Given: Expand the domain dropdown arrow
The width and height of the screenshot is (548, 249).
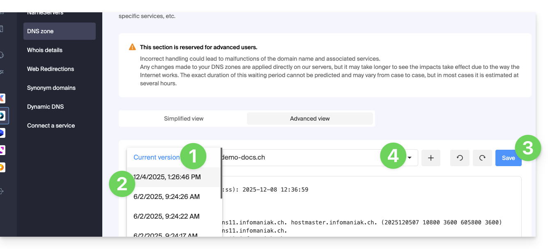Looking at the screenshot, I should (x=410, y=158).
